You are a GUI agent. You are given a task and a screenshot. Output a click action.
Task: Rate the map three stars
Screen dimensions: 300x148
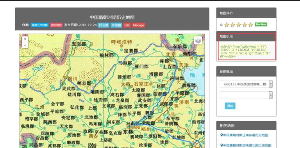coord(239,25)
